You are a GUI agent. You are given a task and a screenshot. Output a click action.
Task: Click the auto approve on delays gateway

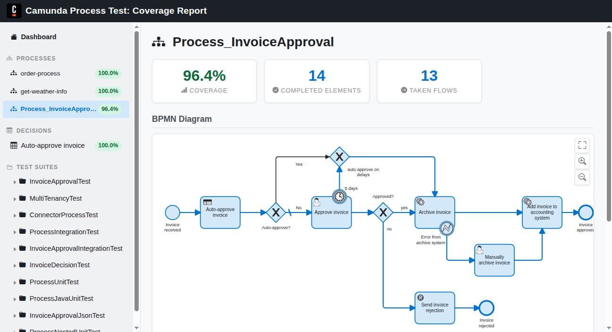tap(339, 156)
